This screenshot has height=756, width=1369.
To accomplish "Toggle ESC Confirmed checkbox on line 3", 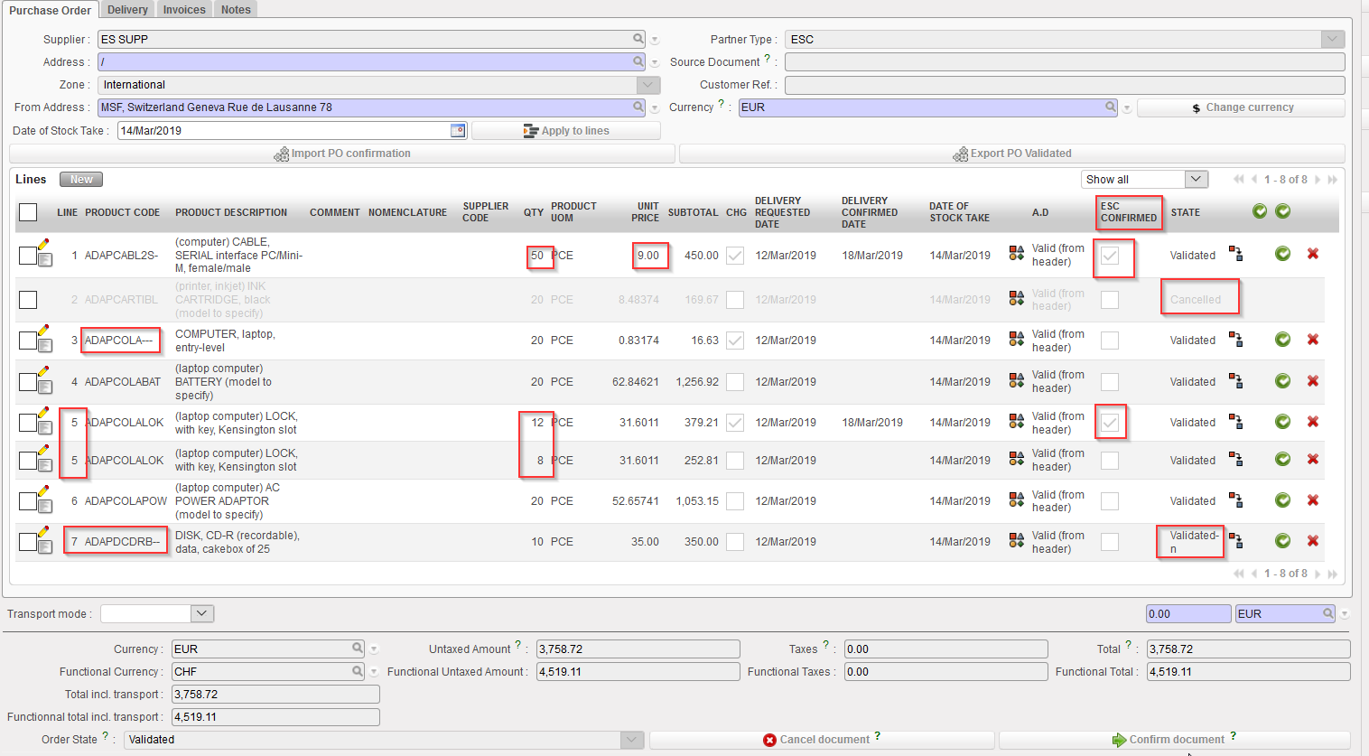I will tap(1110, 341).
